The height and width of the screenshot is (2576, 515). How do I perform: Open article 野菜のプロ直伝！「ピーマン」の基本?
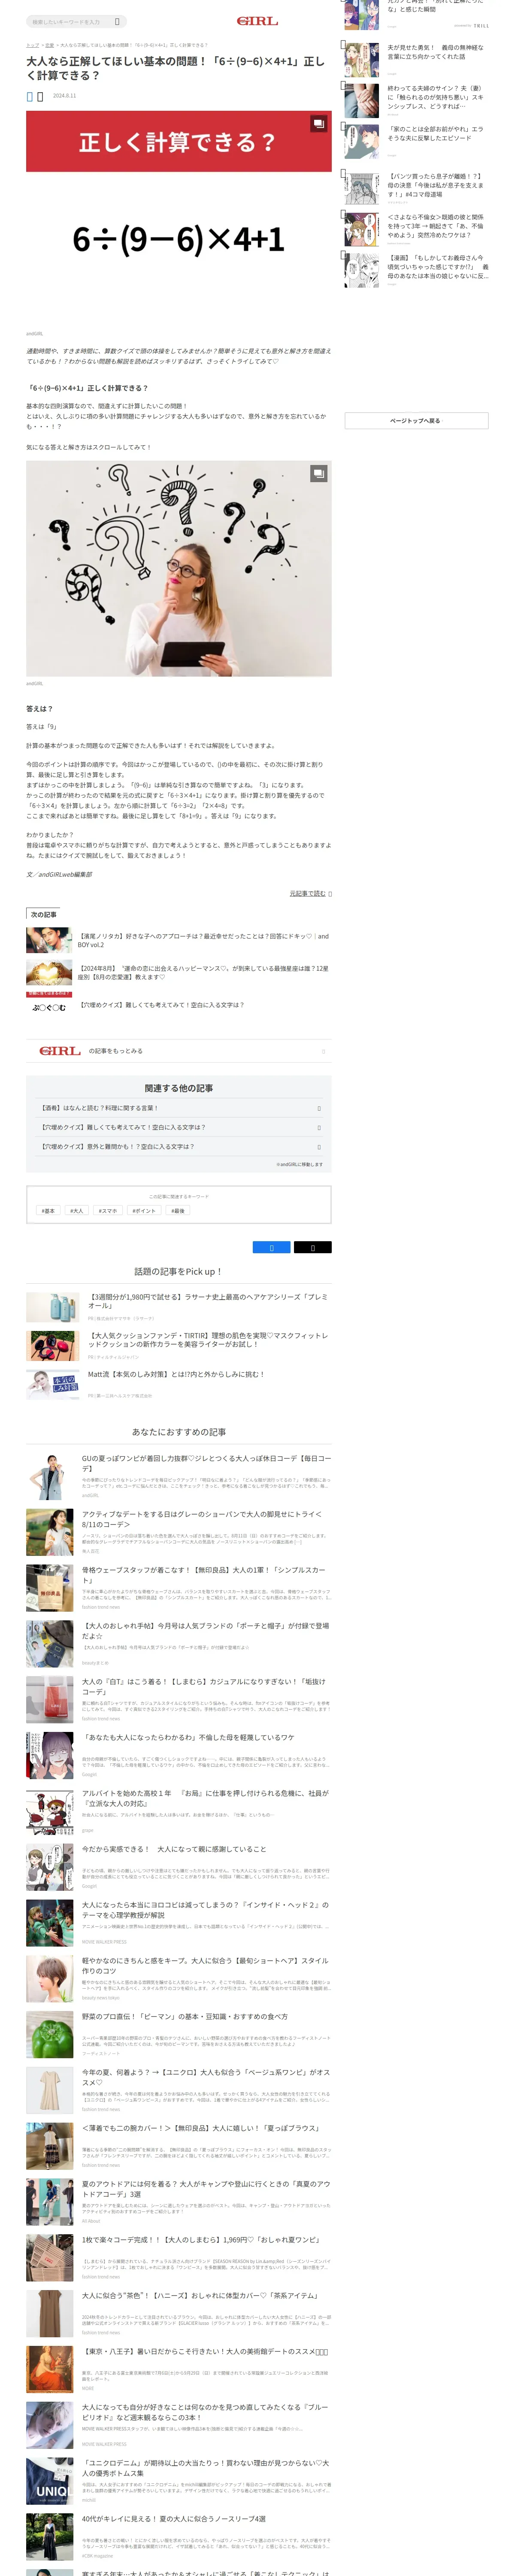coord(184,2016)
